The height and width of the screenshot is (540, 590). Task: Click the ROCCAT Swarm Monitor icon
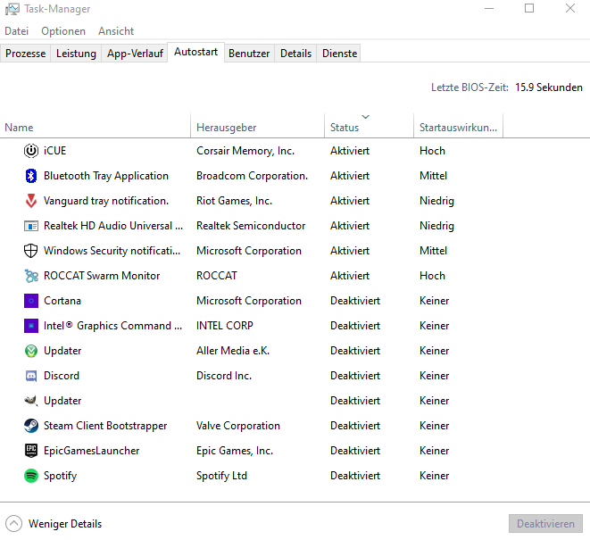pos(31,276)
